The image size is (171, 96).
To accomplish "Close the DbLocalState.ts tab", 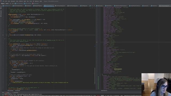I will [x=53, y=6].
